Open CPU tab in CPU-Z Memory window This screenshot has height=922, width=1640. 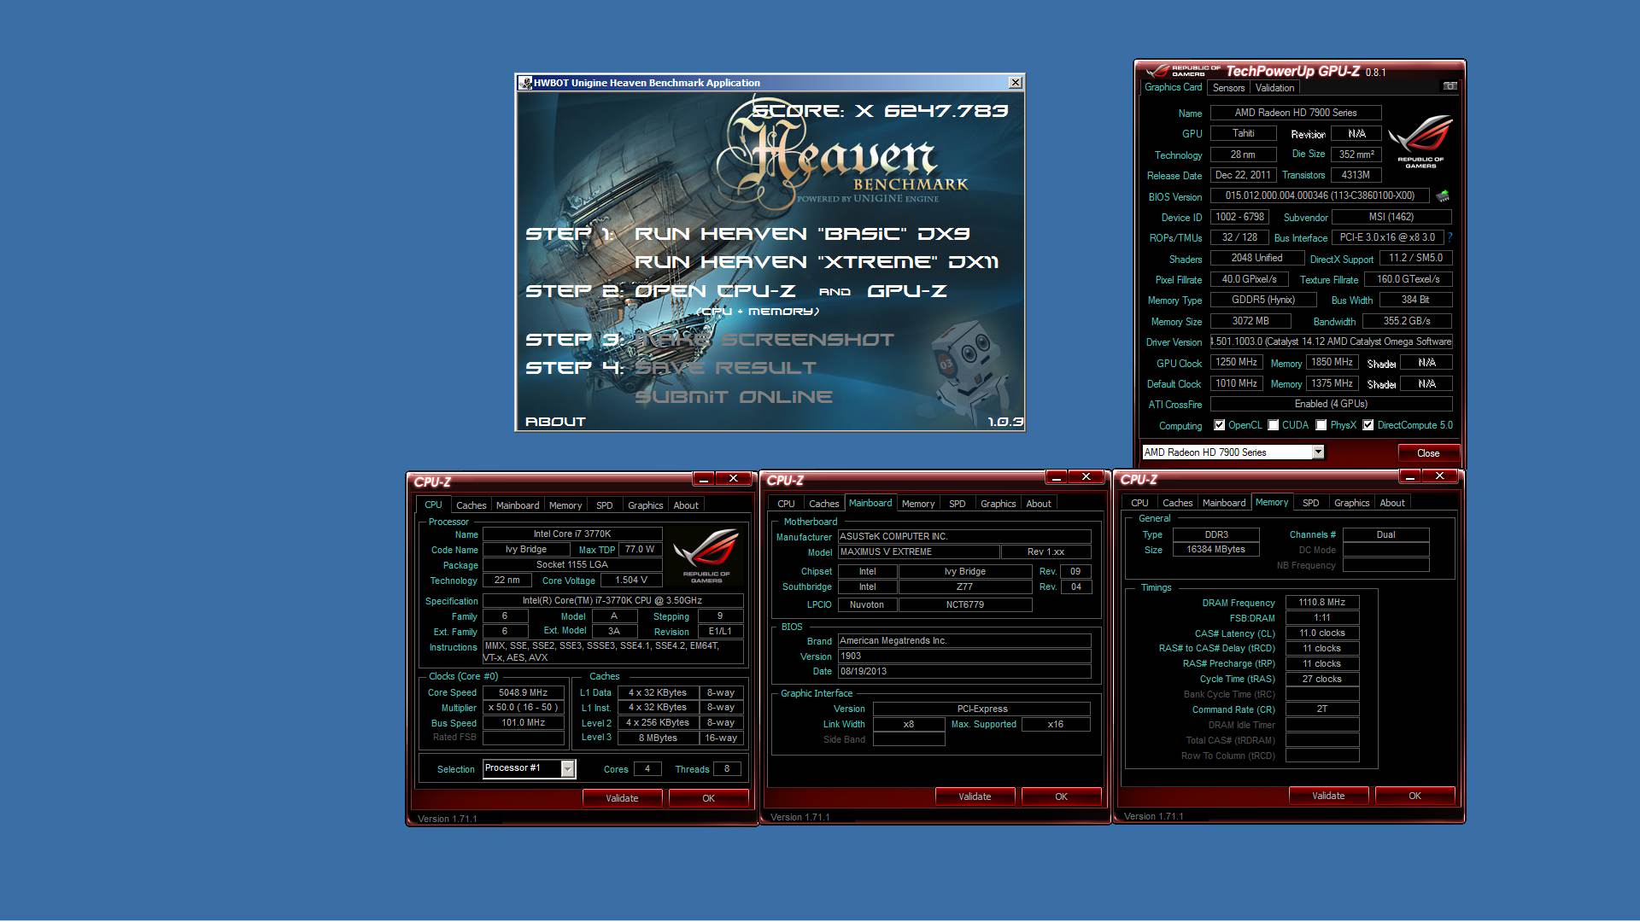[x=1139, y=503]
